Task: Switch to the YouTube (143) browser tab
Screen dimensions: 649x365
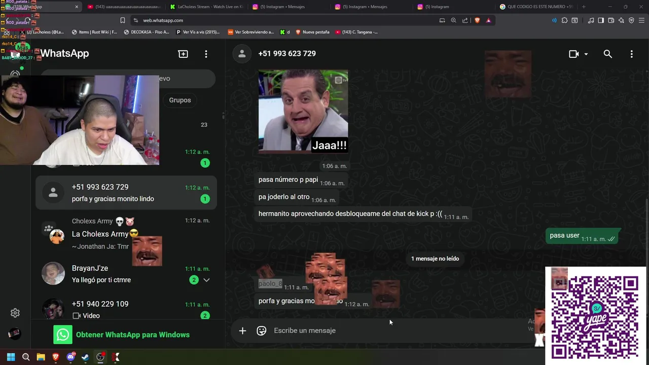Action: click(x=124, y=7)
